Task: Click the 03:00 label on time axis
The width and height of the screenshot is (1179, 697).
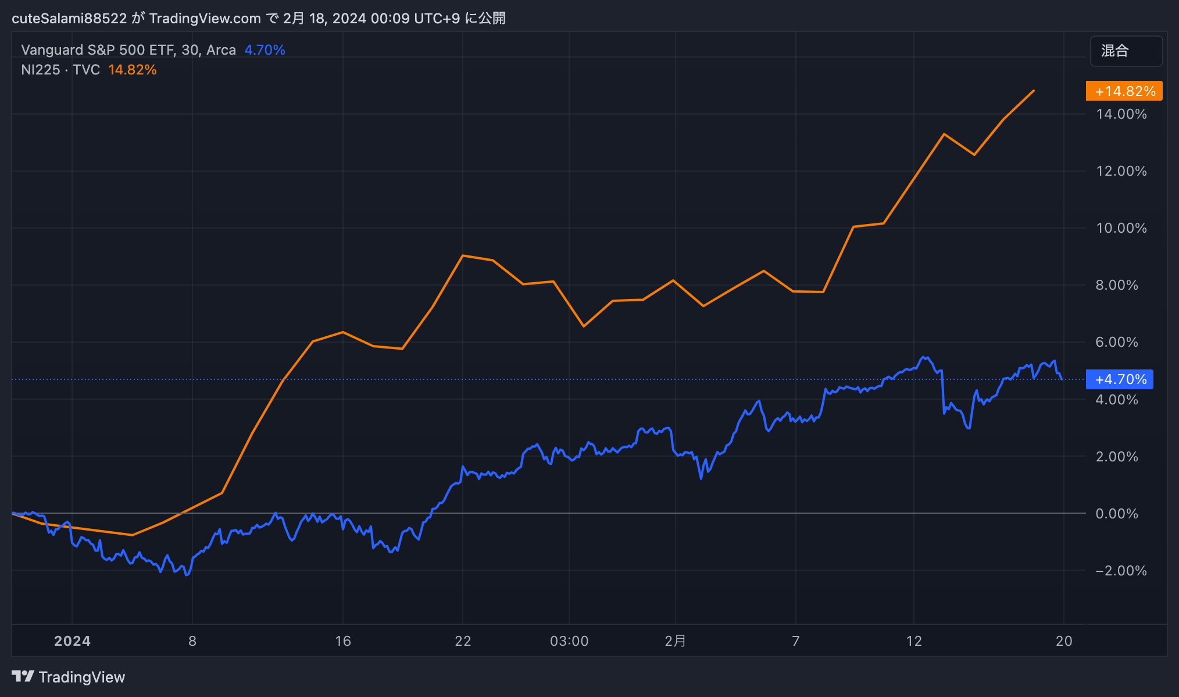Action: [x=569, y=641]
